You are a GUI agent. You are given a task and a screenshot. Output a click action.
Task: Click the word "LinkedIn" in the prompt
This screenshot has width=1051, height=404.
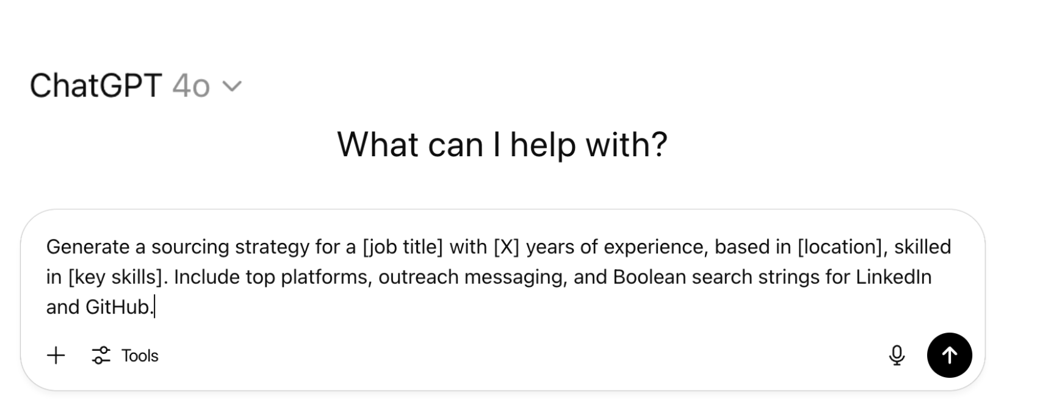click(893, 277)
